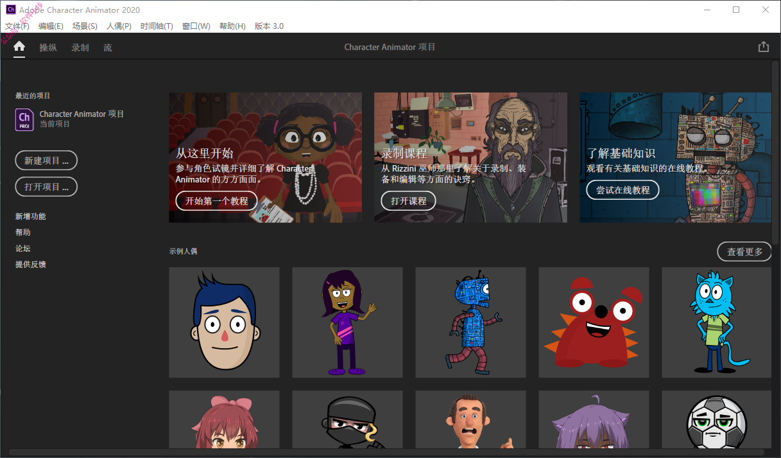Click the 打开项目 button
781x458 pixels.
[46, 187]
